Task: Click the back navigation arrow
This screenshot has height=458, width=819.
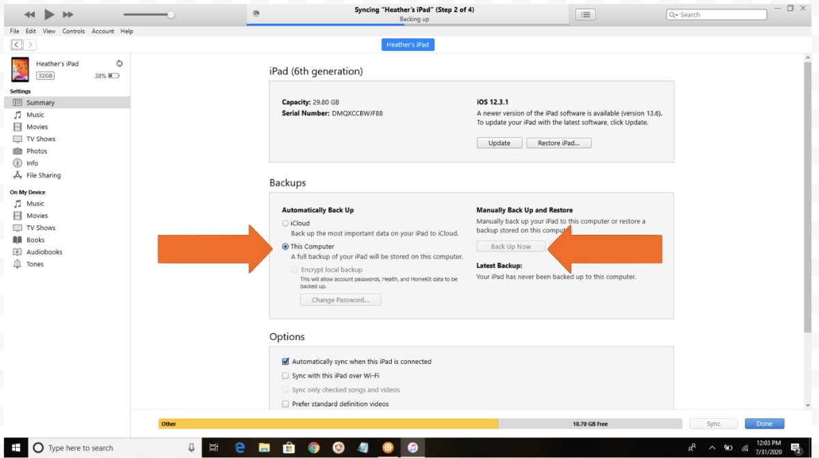Action: coord(16,44)
